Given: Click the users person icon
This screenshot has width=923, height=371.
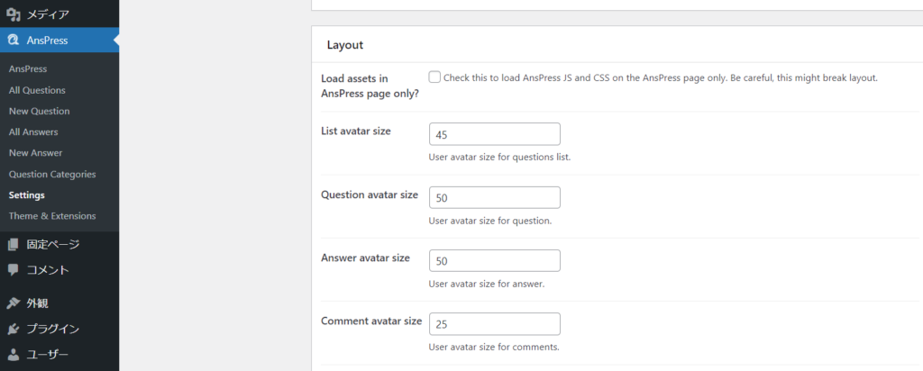Looking at the screenshot, I should pos(14,354).
